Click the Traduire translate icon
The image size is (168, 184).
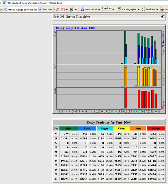[143, 9]
